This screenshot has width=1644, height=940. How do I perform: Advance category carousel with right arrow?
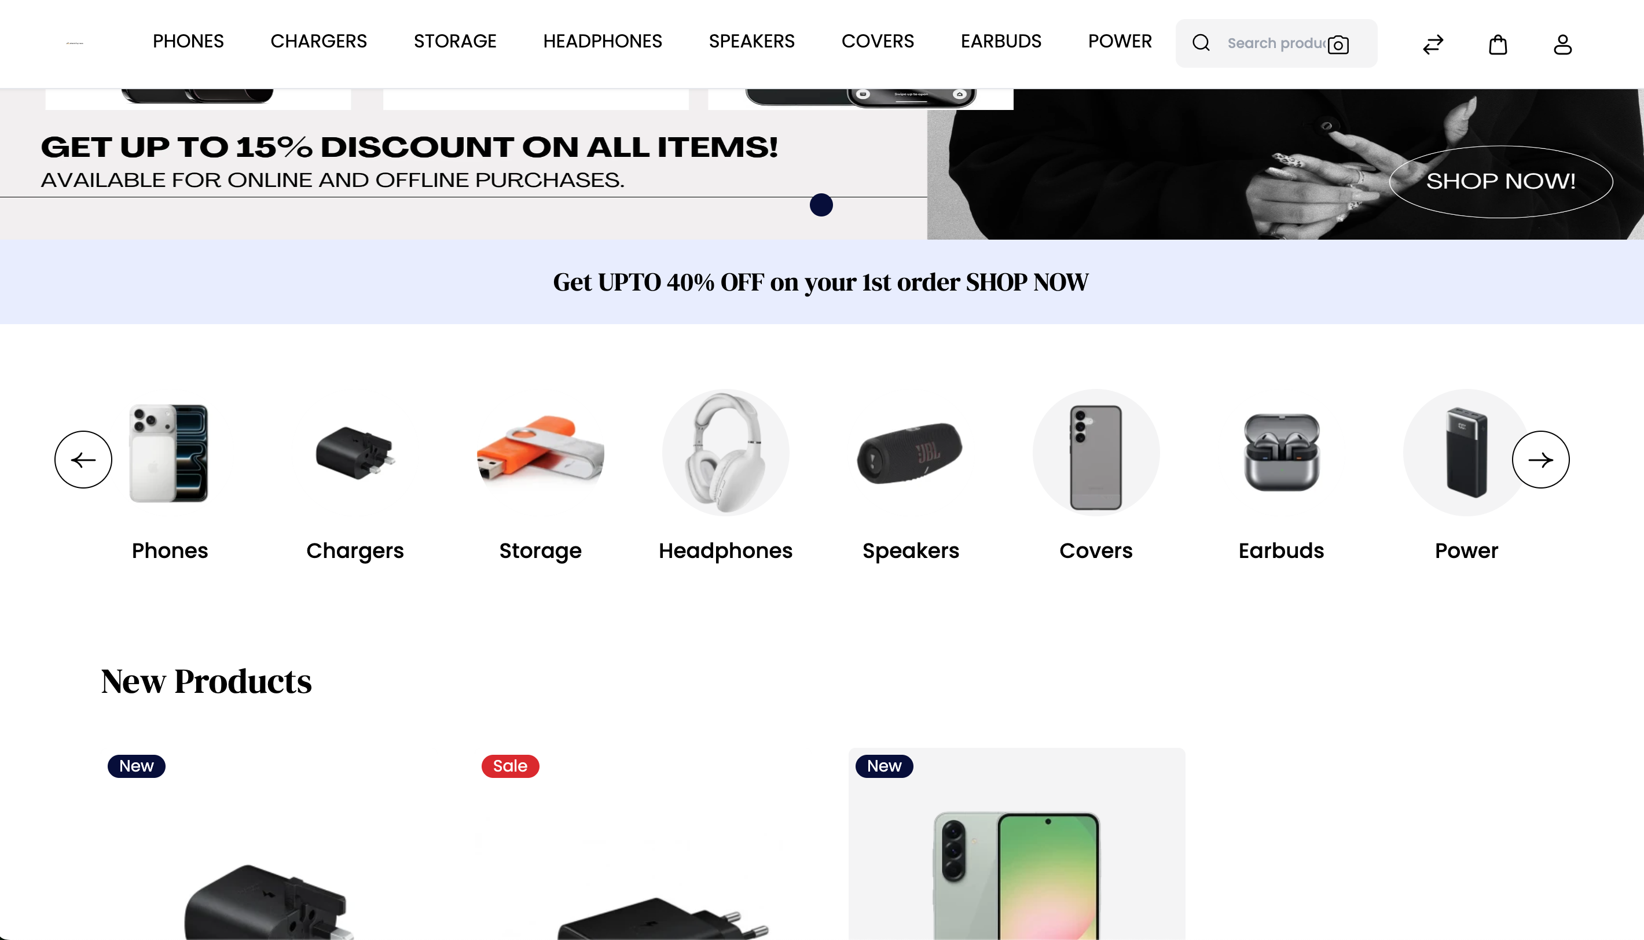(x=1540, y=460)
